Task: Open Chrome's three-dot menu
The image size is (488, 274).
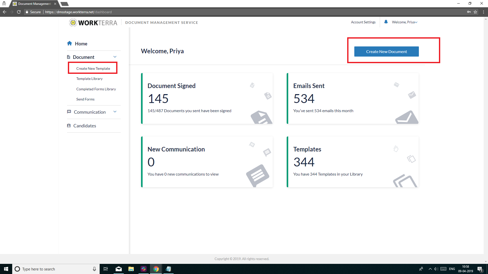Action: [484, 12]
